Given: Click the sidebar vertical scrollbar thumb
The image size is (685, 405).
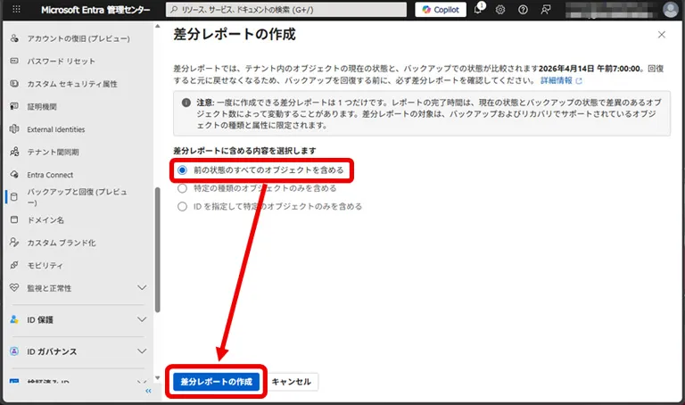Looking at the screenshot, I should 157,250.
